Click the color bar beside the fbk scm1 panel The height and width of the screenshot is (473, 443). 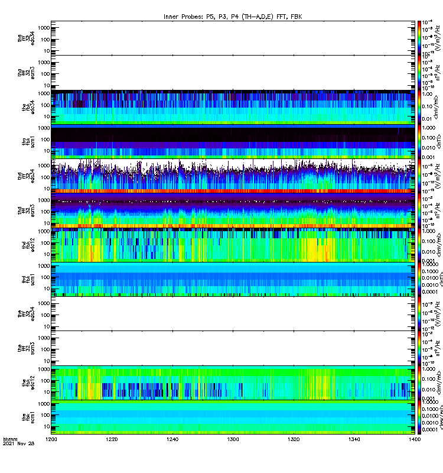point(419,417)
